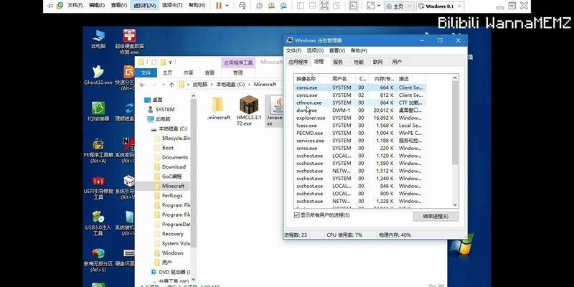
Task: Click Minecraft in Explorer address breadcrumb
Action: (265, 85)
